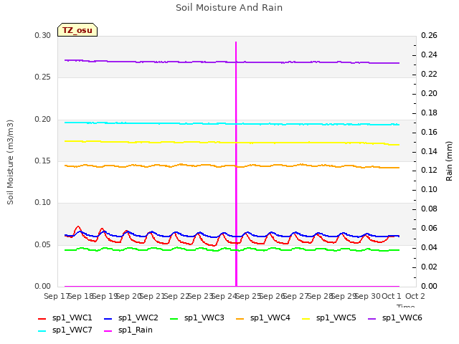Click the yellow sp1_VWC5 legend swatch
Image resolution: width=459 pixels, height=344 pixels.
click(306, 319)
